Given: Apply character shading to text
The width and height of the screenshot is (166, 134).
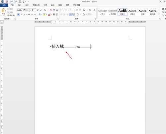Looking at the screenshot, I should [54, 14].
